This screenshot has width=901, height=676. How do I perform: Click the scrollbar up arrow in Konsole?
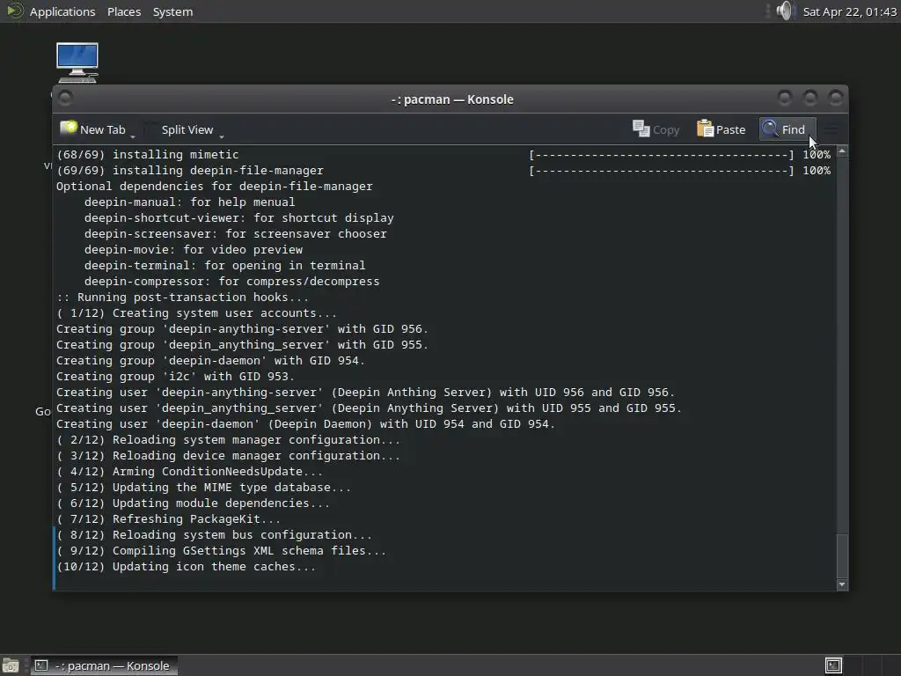[x=842, y=151]
